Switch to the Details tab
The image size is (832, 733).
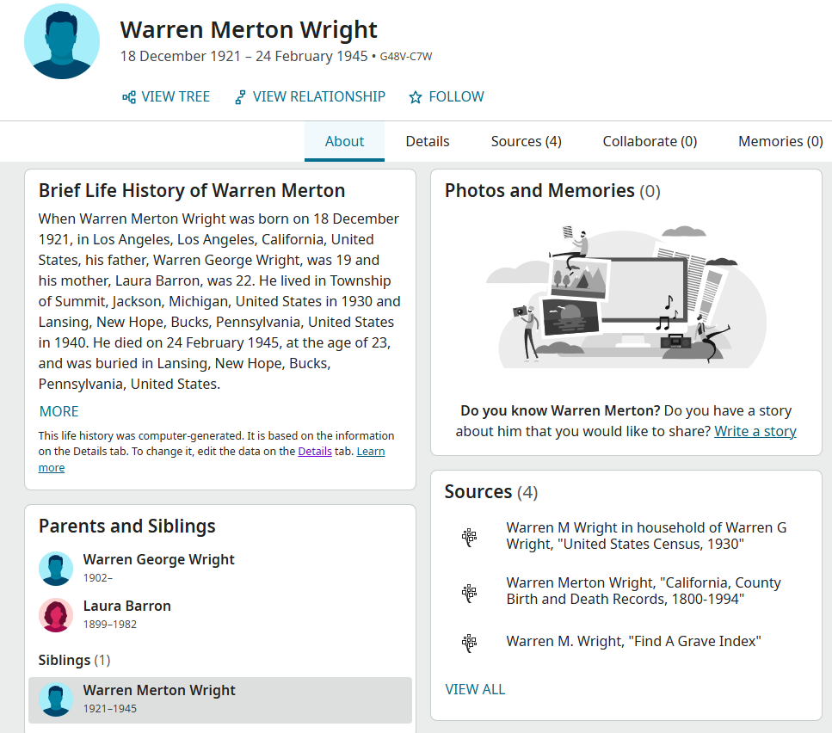(428, 142)
